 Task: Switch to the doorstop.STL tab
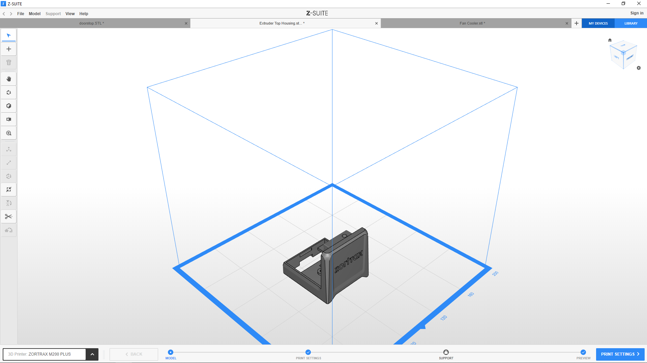coord(92,24)
